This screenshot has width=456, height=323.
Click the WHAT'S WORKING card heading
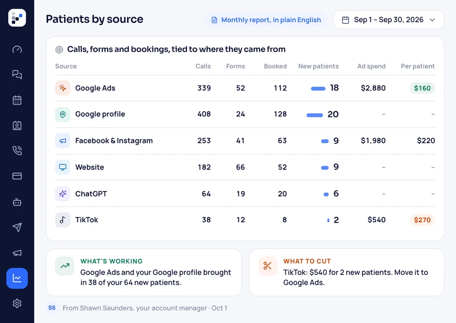[111, 261]
